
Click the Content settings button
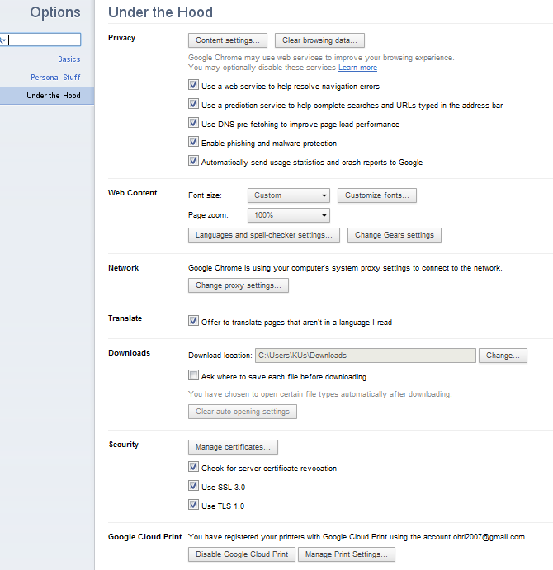coord(227,40)
